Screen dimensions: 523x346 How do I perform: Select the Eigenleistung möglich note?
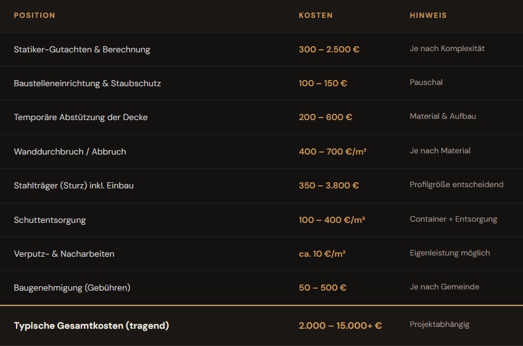coord(450,253)
